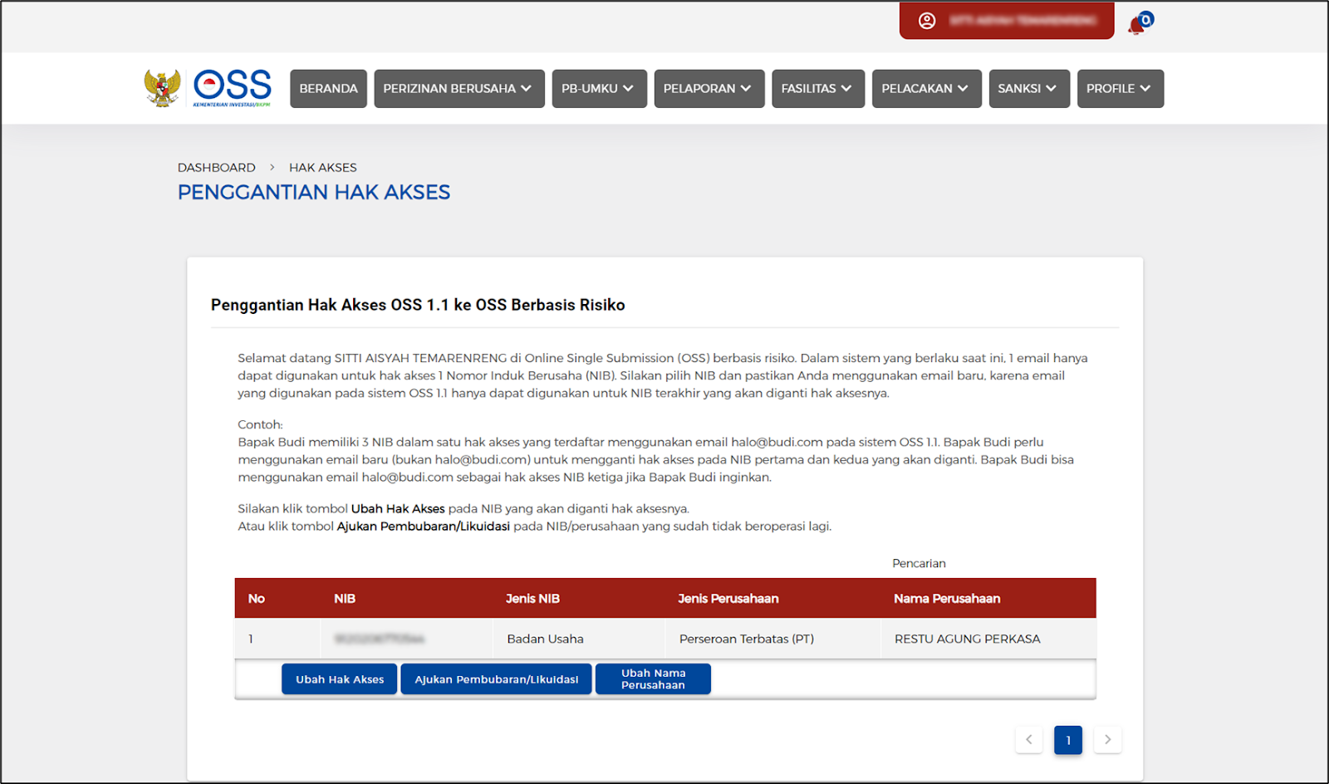The height and width of the screenshot is (784, 1329).
Task: Expand the PB-UMKU dropdown
Action: tap(599, 88)
